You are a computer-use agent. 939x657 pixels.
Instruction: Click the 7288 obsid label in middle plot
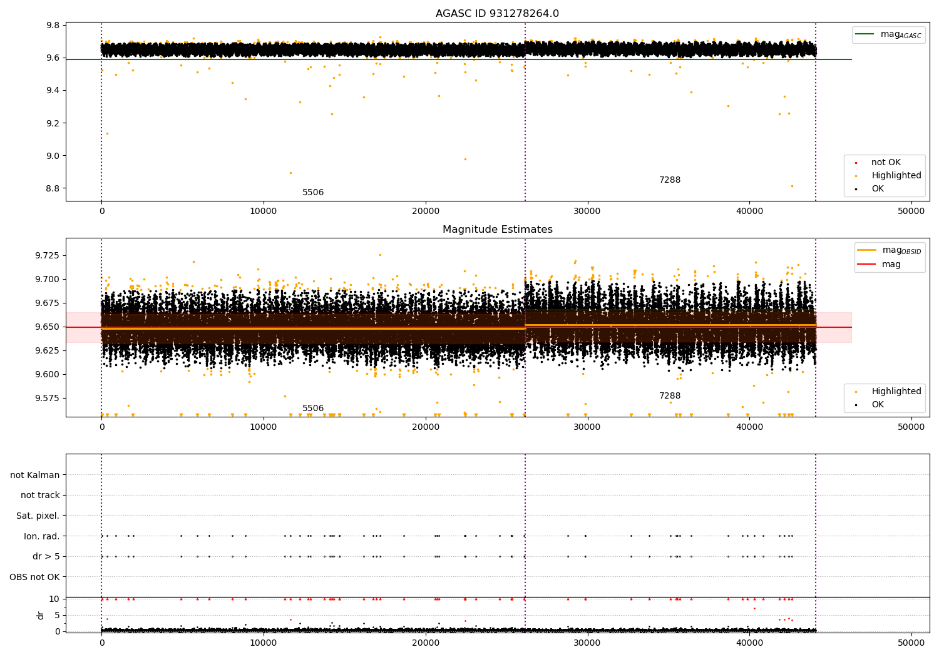click(x=670, y=396)
